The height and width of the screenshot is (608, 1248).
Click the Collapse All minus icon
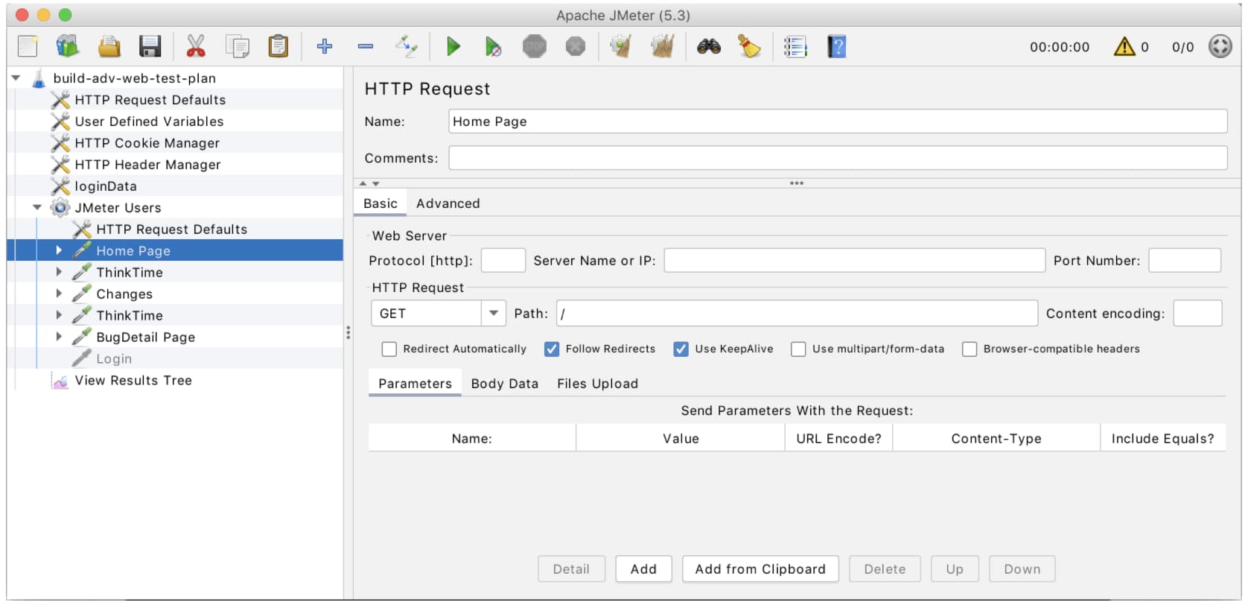point(366,46)
